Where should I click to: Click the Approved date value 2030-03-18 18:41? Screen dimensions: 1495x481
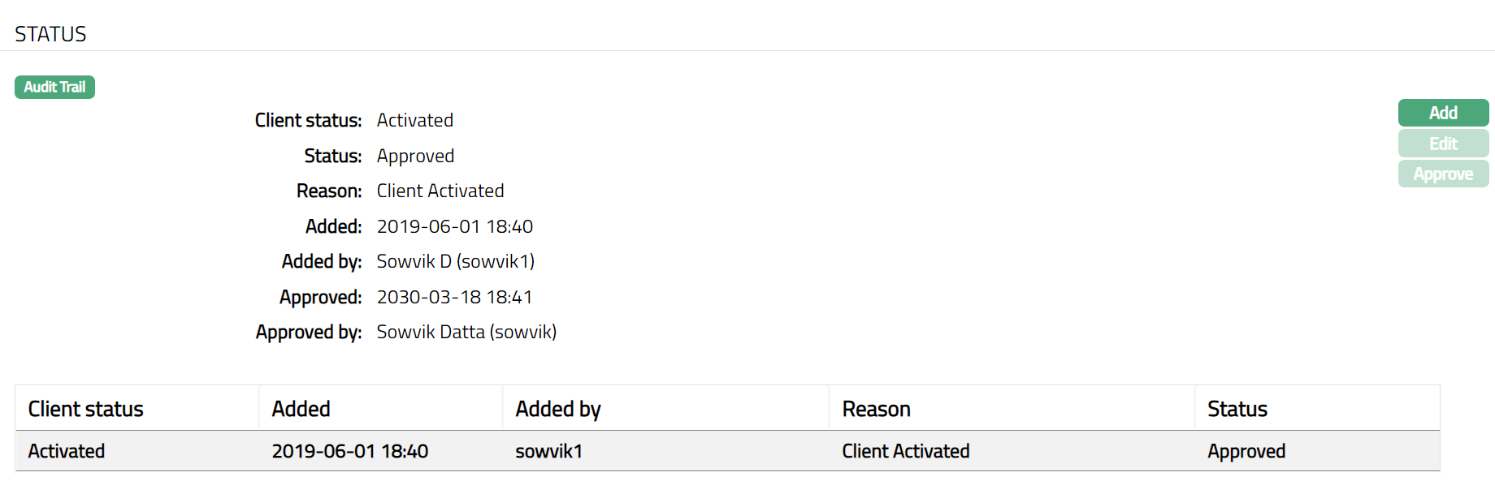tap(454, 297)
